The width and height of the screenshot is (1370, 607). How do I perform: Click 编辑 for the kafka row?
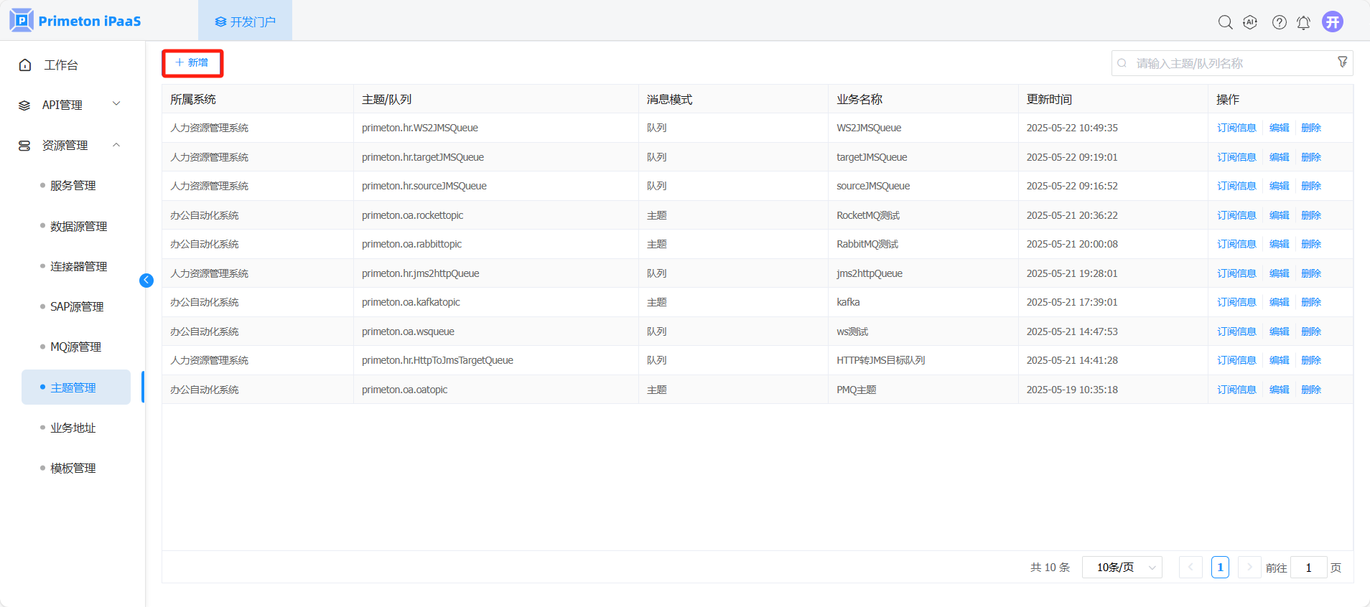tap(1279, 302)
